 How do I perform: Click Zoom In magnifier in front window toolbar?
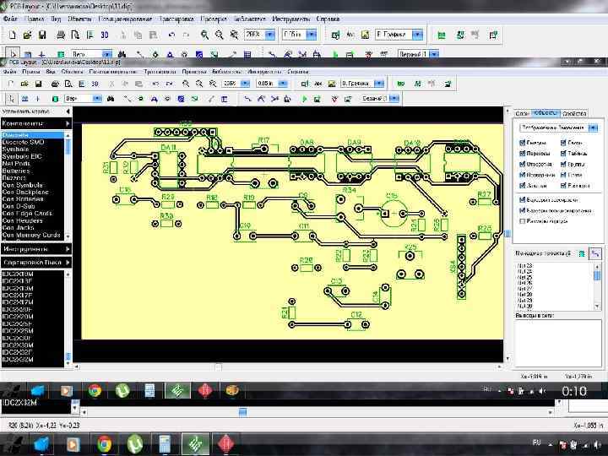click(186, 84)
